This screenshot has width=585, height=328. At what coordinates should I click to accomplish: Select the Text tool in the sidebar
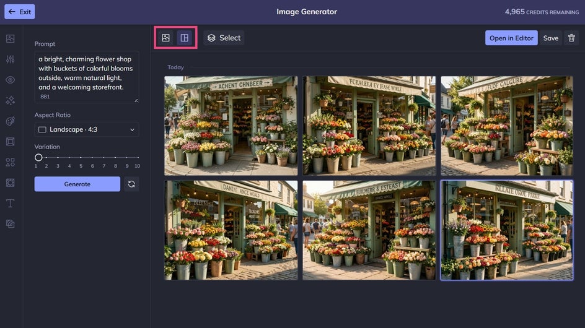click(11, 203)
